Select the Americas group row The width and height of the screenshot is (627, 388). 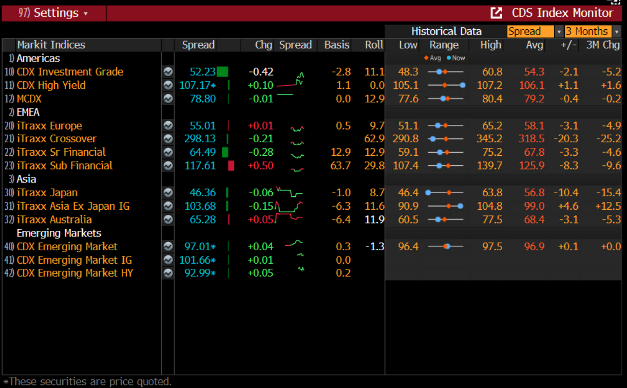(x=38, y=59)
